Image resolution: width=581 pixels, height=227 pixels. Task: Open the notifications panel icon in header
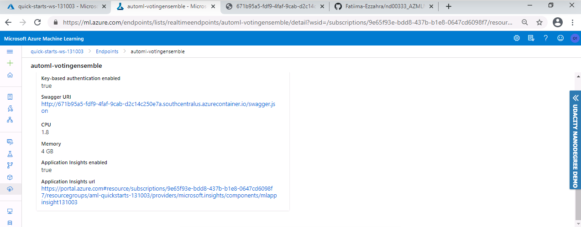(531, 38)
